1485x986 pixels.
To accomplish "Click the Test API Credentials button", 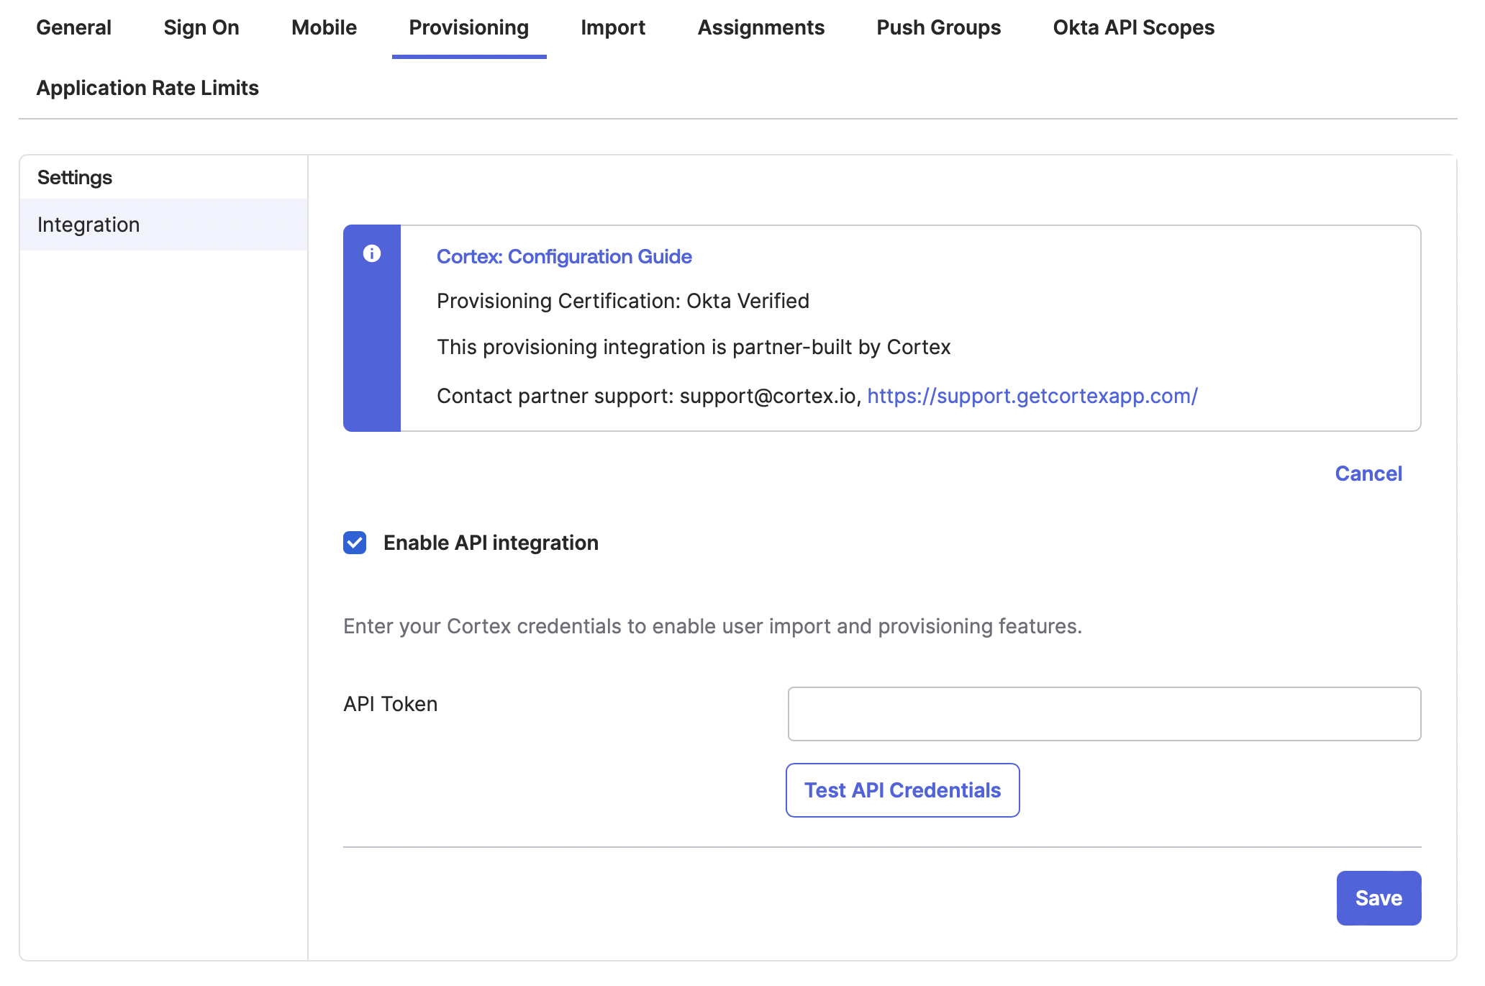I will [x=903, y=790].
